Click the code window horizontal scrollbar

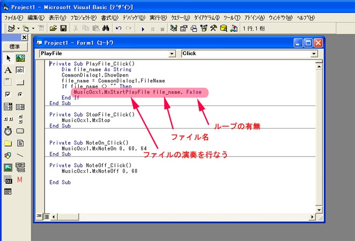177,216
